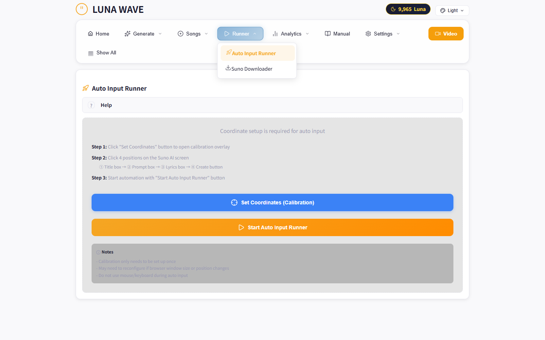Screen dimensions: 545x340
Task: Select the Generate wand icon
Action: (x=127, y=34)
